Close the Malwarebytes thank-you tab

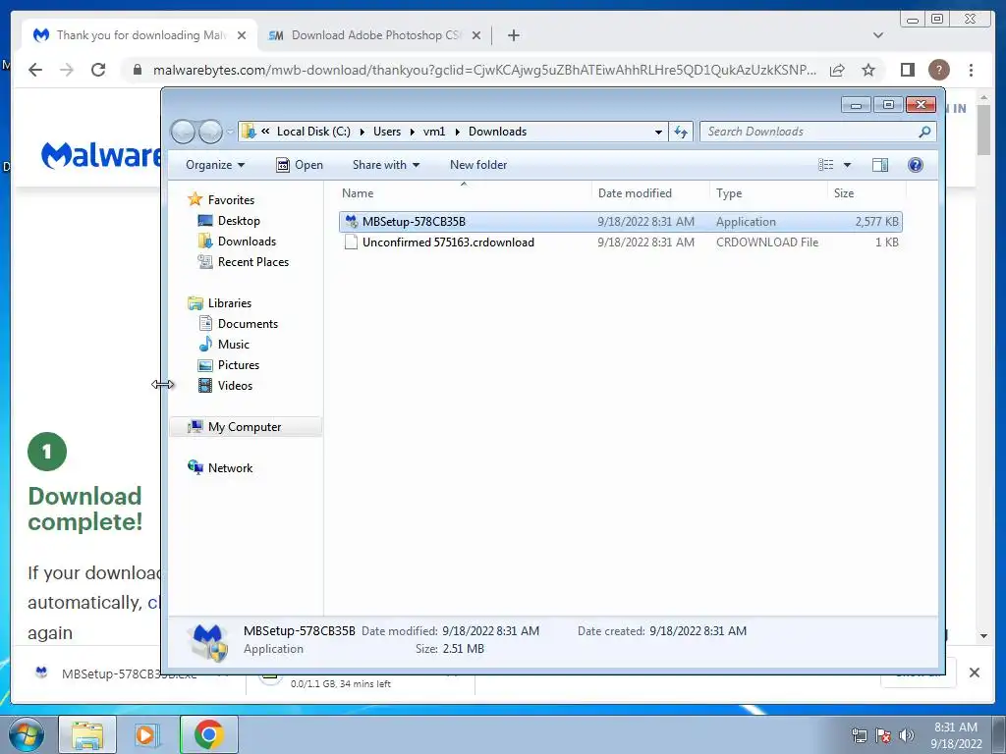coord(242,35)
